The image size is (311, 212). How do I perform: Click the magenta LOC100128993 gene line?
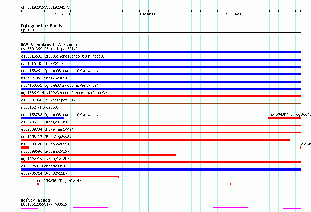click(x=161, y=208)
